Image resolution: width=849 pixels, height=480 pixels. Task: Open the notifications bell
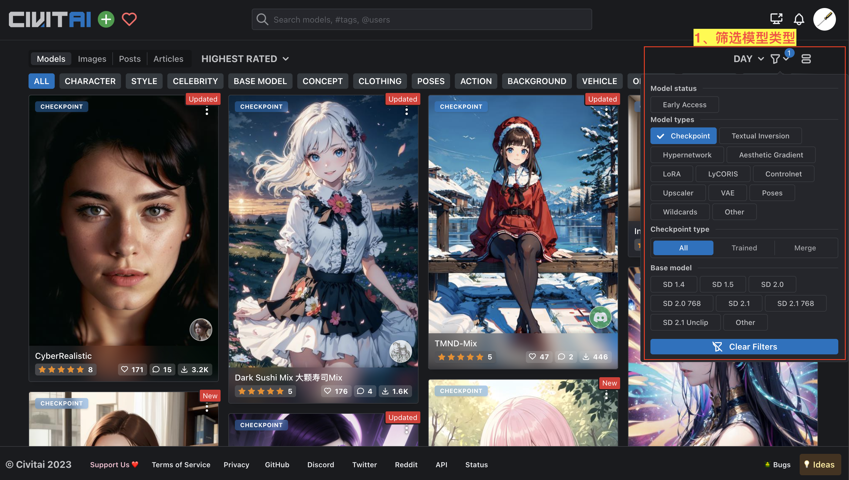click(x=798, y=19)
